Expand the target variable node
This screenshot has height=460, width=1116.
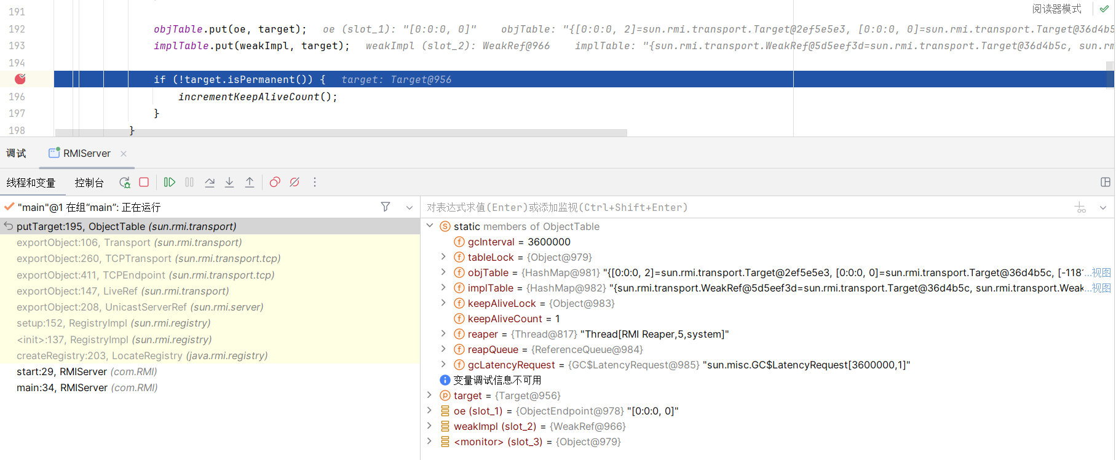pyautogui.click(x=430, y=395)
